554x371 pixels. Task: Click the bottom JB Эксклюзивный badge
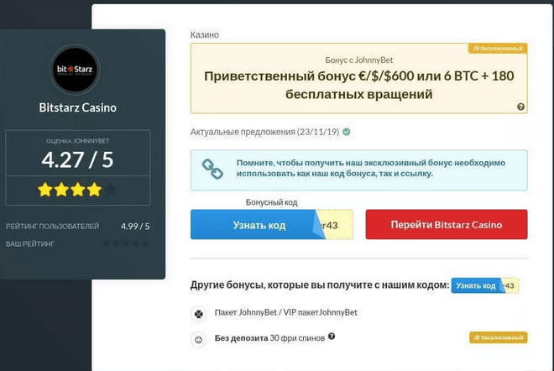pos(498,337)
